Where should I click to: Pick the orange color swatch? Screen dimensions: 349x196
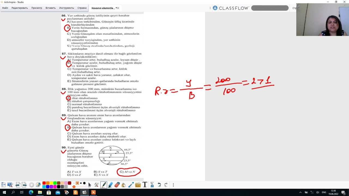(x=47, y=183)
